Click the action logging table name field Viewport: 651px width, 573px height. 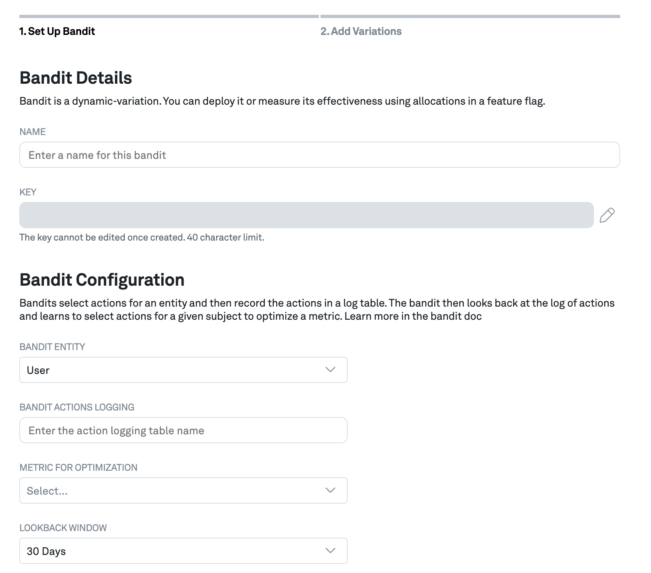tap(183, 431)
